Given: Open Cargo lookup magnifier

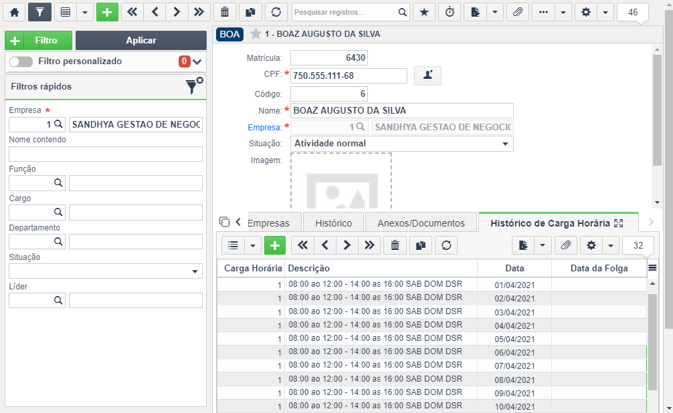Looking at the screenshot, I should 58,212.
